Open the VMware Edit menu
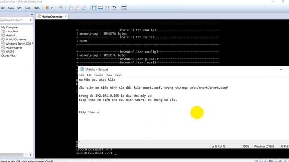Screen dimensions: 289x162 pos(2,8)
